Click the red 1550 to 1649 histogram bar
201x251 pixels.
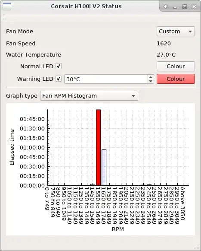click(99, 147)
